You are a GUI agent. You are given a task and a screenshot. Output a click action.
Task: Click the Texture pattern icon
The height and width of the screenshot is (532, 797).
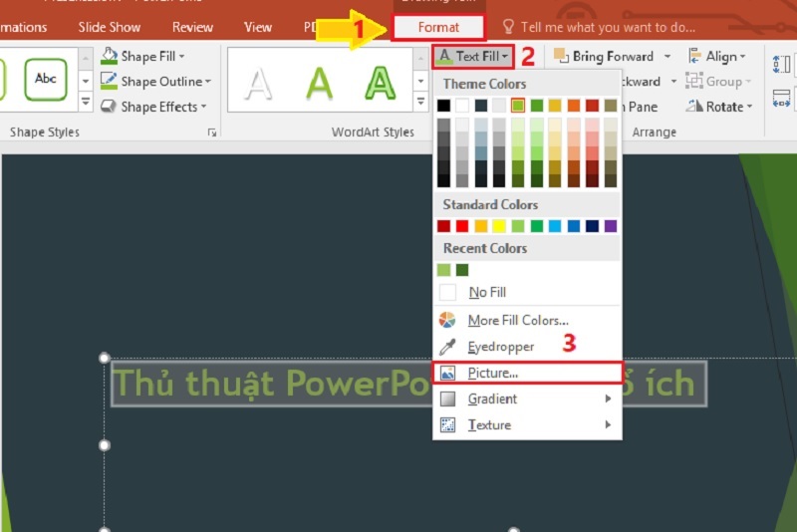[x=447, y=424]
